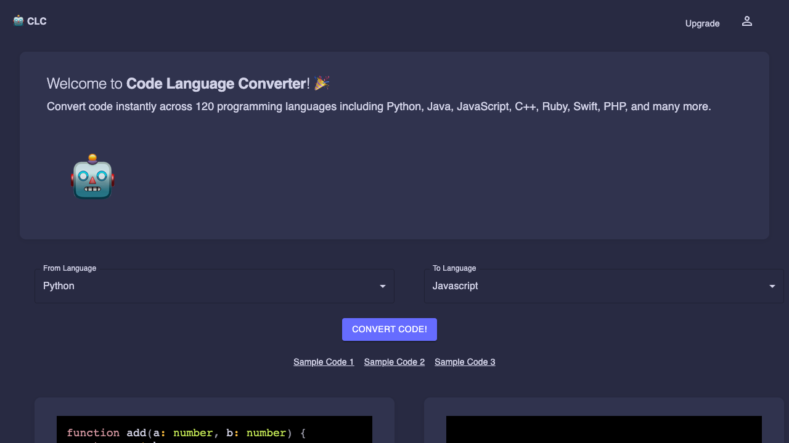Expand the Javascript language selector chevron
This screenshot has height=443, width=789.
coord(772,286)
